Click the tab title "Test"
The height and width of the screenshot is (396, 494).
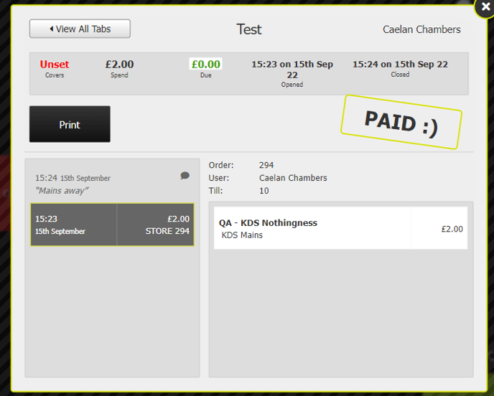tap(249, 29)
